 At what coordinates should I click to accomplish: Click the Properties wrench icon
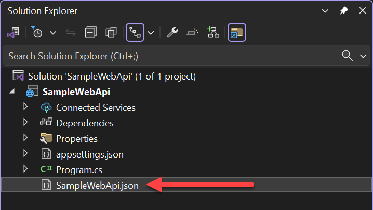(172, 33)
